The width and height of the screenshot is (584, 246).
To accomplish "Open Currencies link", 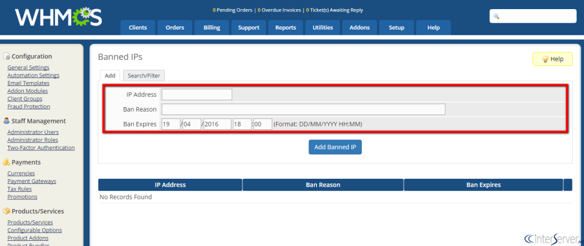I will pos(21,174).
